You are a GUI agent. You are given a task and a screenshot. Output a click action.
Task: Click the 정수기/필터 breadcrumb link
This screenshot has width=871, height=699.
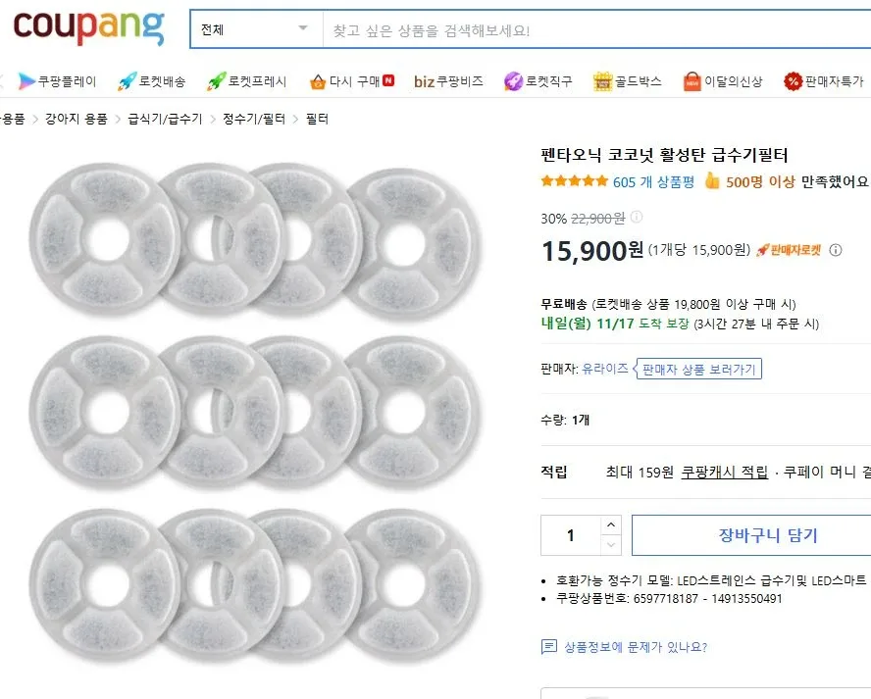click(254, 119)
